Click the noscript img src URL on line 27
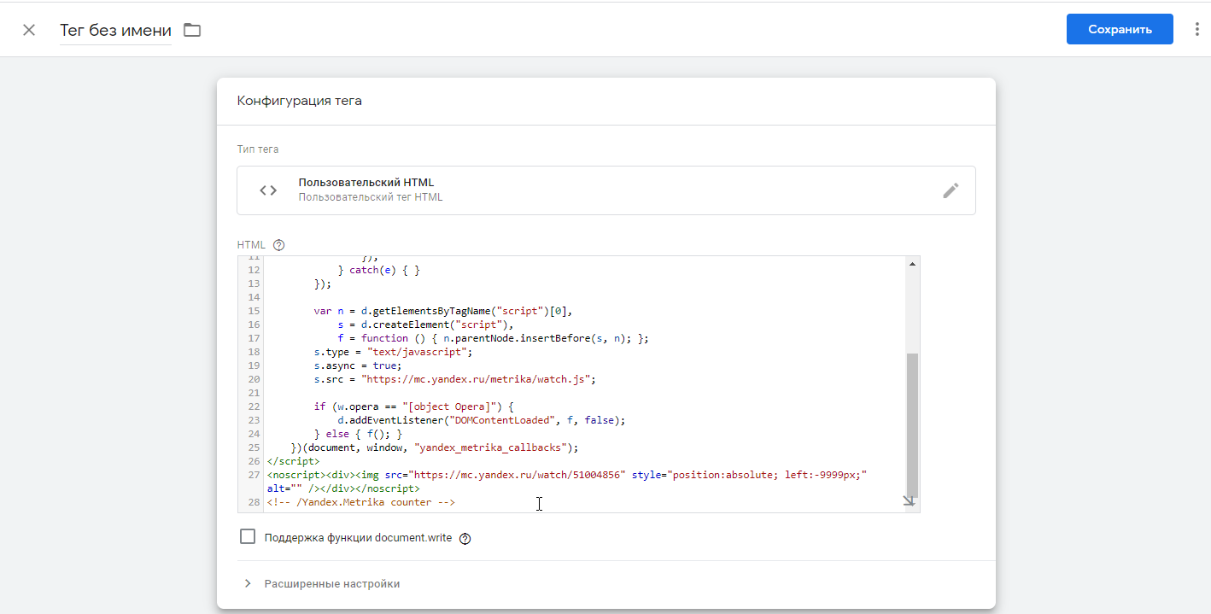The height and width of the screenshot is (614, 1211). (x=518, y=475)
